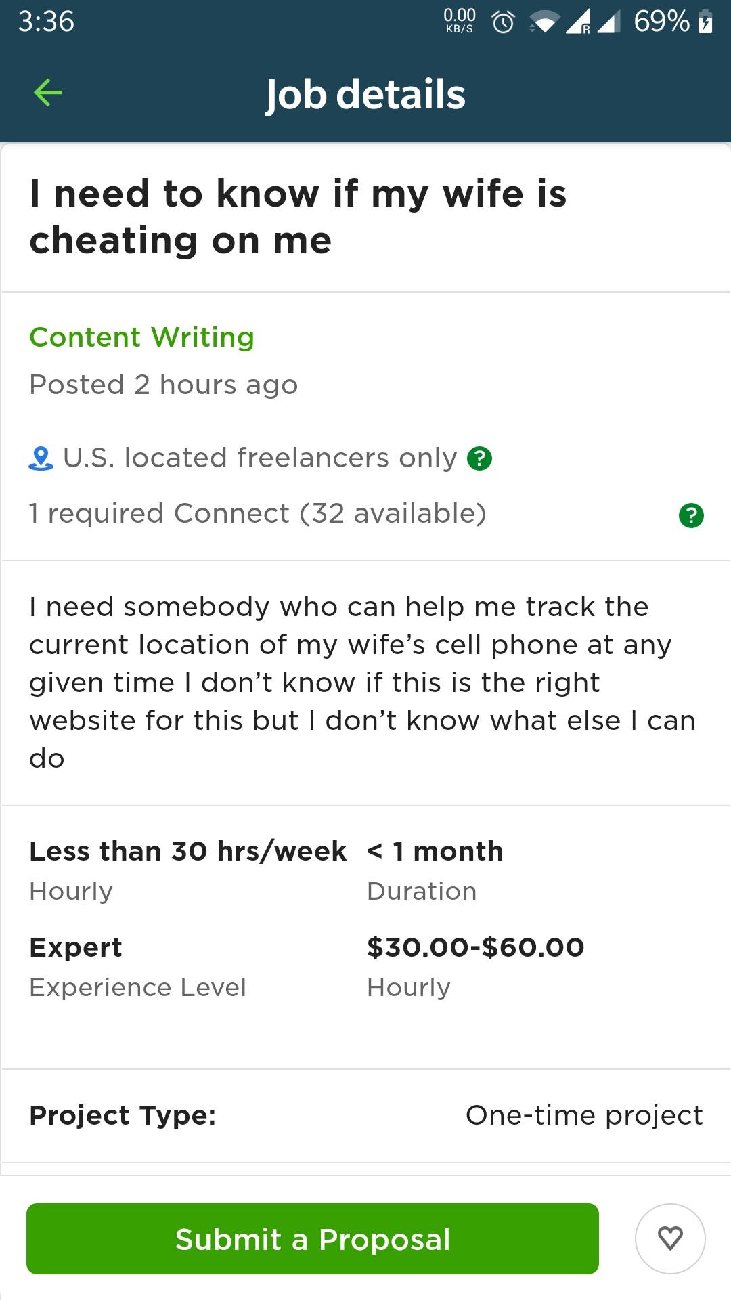731x1300 pixels.
Task: Tap the alarm clock icon in the status bar
Action: click(x=503, y=21)
